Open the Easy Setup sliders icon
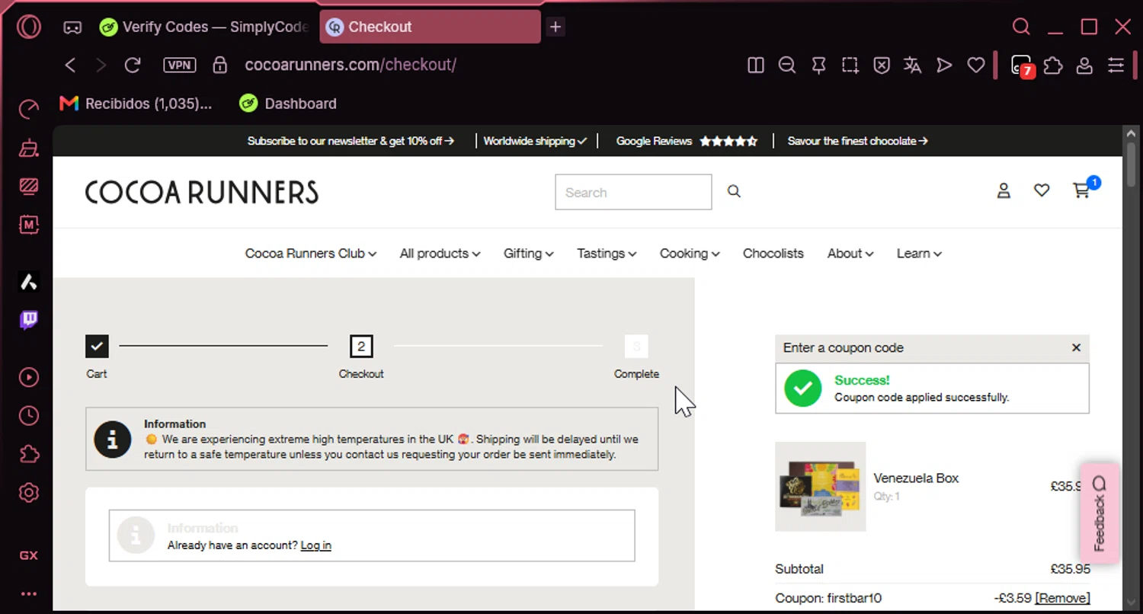 pyautogui.click(x=1116, y=66)
